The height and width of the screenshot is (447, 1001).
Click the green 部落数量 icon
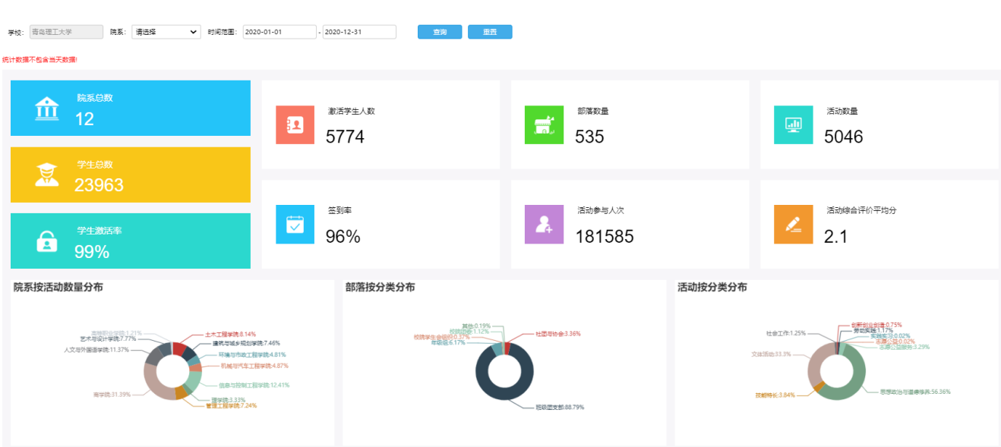[544, 125]
